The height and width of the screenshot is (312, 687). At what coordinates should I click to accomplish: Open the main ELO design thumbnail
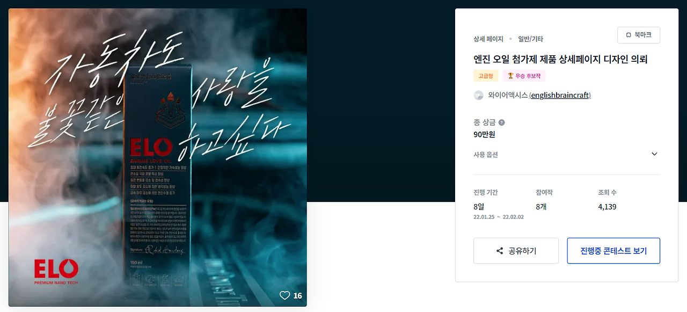coord(158,157)
